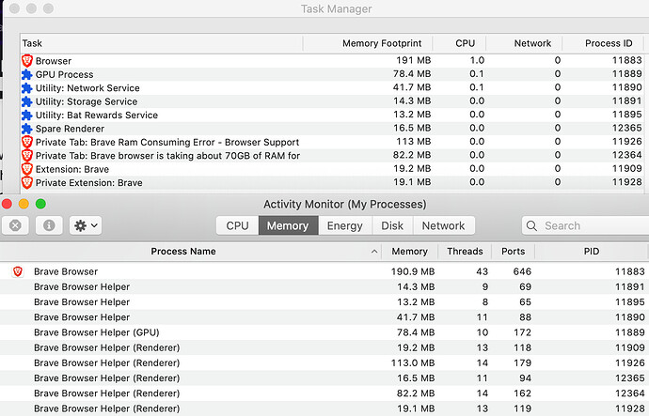Screen dimensions: 649x416
Task: Click in the Activity Monitor Search field
Action: [583, 225]
